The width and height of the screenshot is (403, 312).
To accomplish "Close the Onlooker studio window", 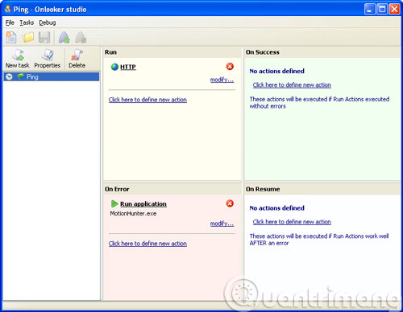I will pyautogui.click(x=394, y=9).
